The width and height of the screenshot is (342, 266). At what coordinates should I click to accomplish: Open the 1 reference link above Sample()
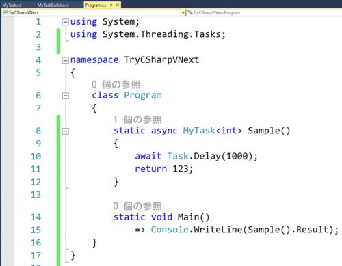tap(137, 120)
